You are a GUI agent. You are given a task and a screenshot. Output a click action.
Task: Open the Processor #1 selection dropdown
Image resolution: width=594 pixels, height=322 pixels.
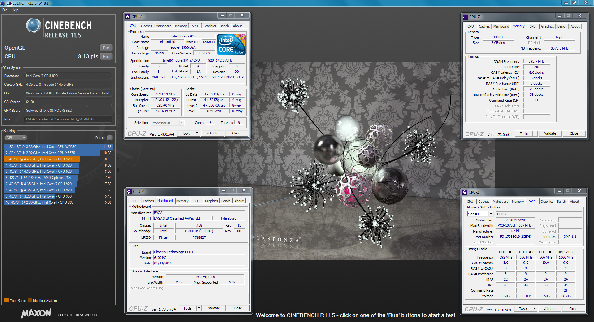(167, 123)
